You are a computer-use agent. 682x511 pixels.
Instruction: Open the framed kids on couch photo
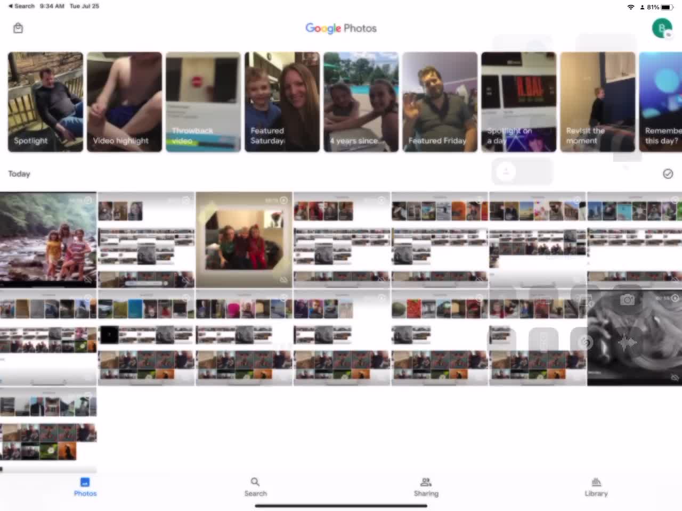(244, 240)
